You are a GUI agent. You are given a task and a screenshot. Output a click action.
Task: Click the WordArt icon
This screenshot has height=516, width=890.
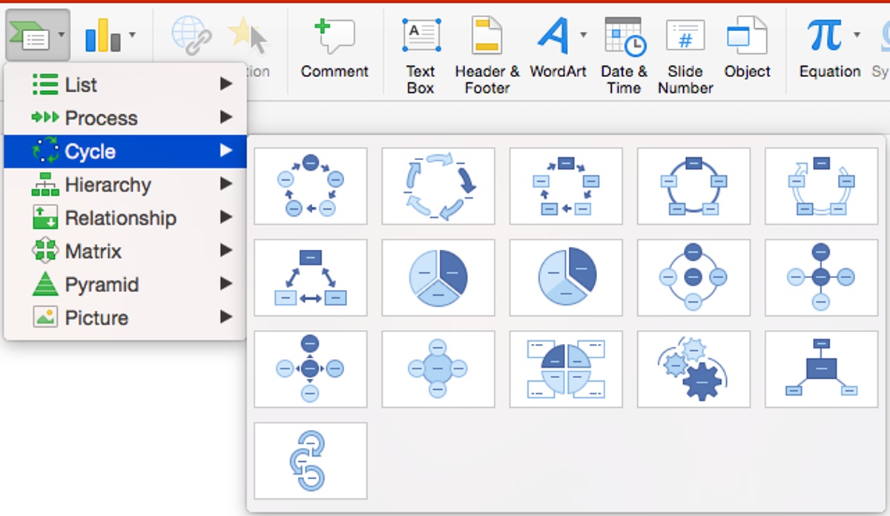553,35
